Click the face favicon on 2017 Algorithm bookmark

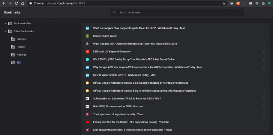(87, 44)
